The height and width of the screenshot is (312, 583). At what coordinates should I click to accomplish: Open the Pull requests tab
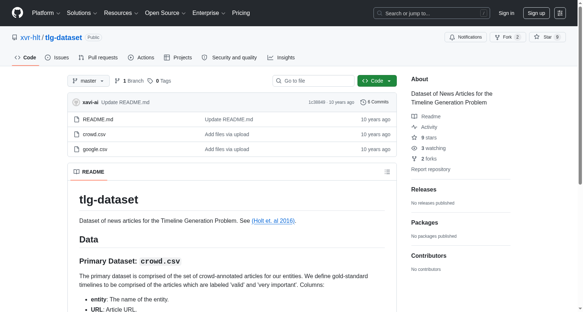click(x=98, y=58)
